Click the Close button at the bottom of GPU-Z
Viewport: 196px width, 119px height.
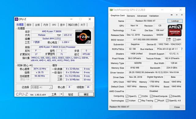point(177,107)
